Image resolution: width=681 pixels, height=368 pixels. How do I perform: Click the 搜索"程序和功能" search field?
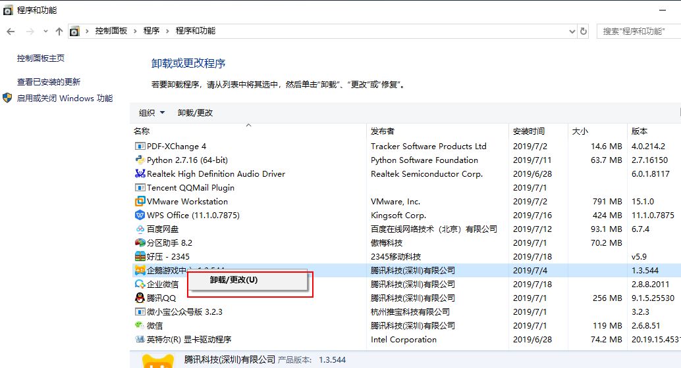tap(639, 31)
